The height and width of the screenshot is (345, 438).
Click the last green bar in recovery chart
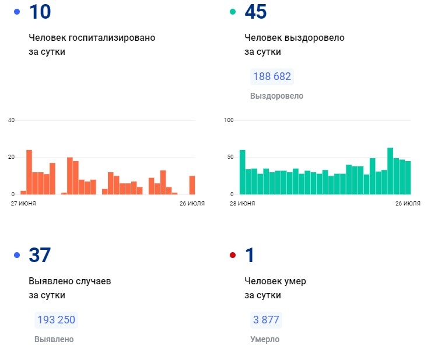408,177
